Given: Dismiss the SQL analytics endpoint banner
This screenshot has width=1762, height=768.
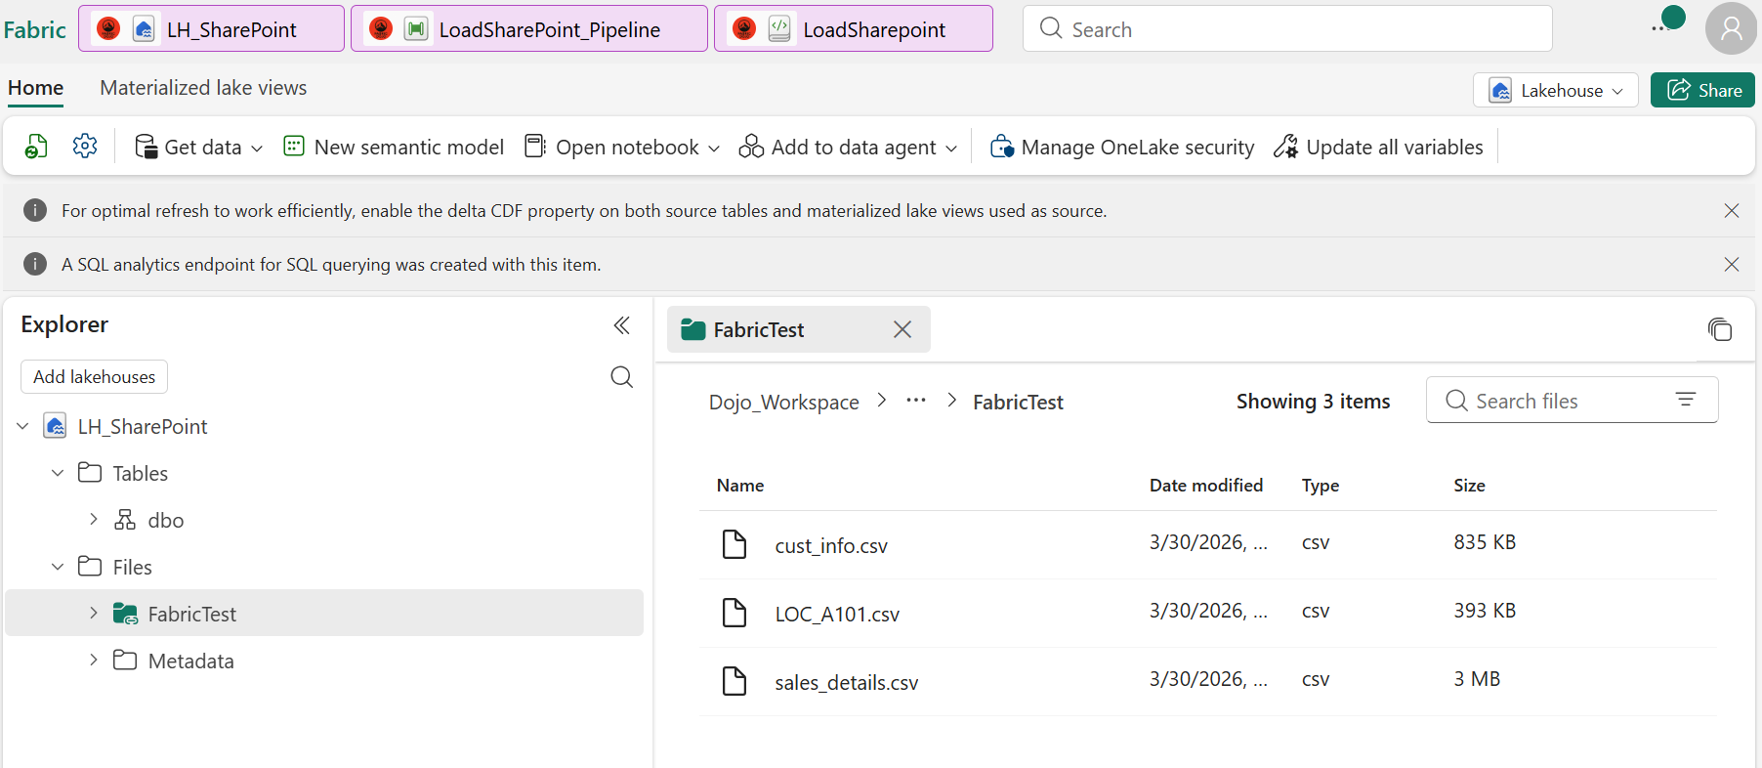Looking at the screenshot, I should click(x=1732, y=264).
